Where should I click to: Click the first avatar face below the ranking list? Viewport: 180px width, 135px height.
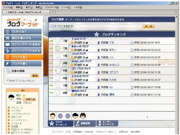tap(53, 116)
